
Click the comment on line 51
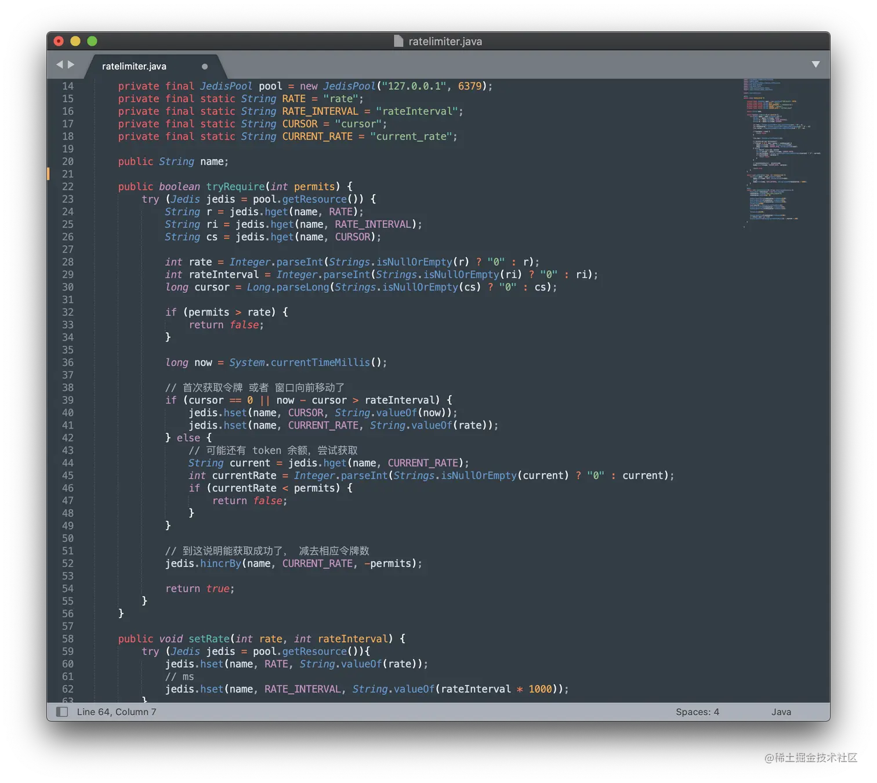[x=267, y=551]
